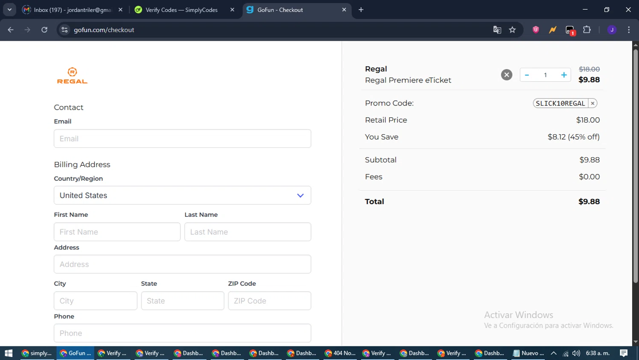Close the Verify Codes tab
Screen dimensions: 639x360
pos(232,10)
